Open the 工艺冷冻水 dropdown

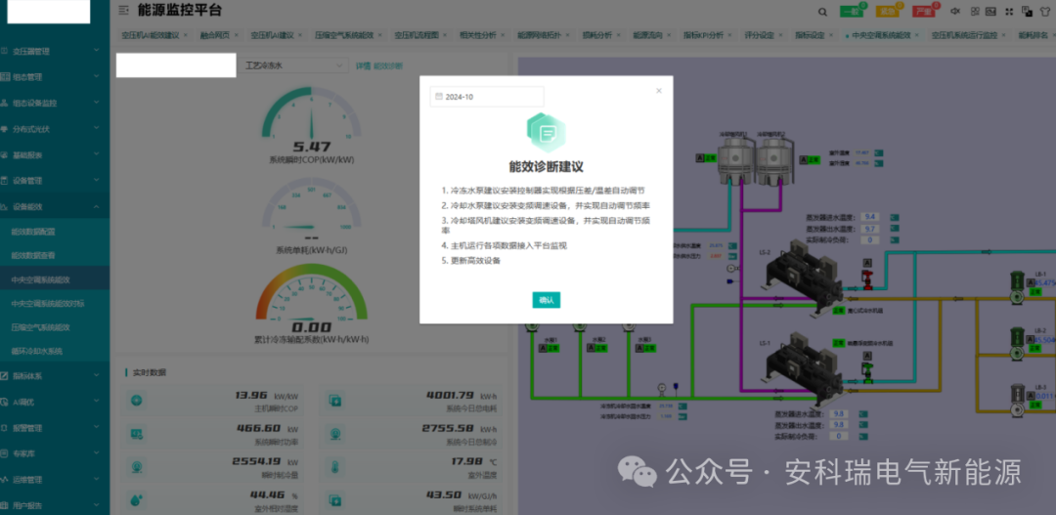point(293,66)
